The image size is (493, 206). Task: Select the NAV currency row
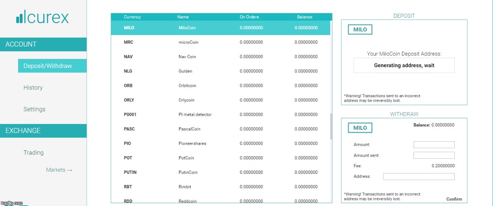[x=221, y=57]
